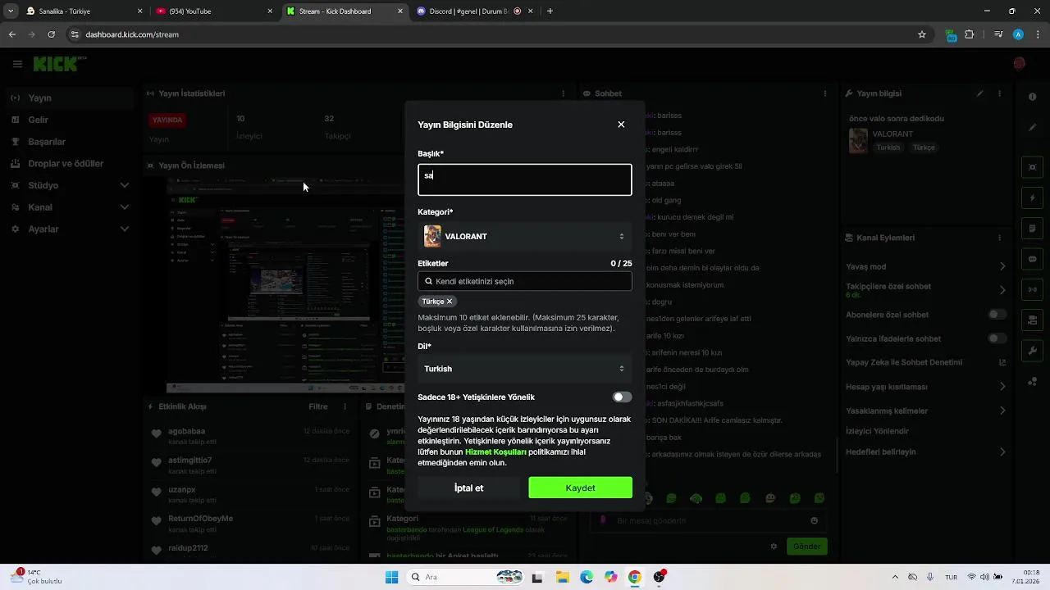Click the Windows Start button
The height and width of the screenshot is (590, 1050).
tap(391, 577)
